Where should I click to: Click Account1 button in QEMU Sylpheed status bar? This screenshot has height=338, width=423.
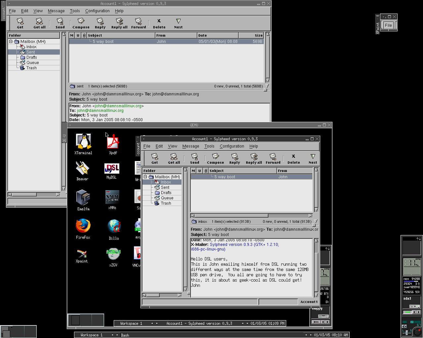(309, 302)
